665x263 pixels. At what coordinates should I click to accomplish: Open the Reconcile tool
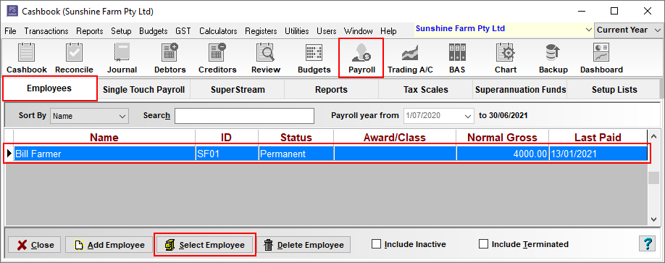[x=74, y=58]
